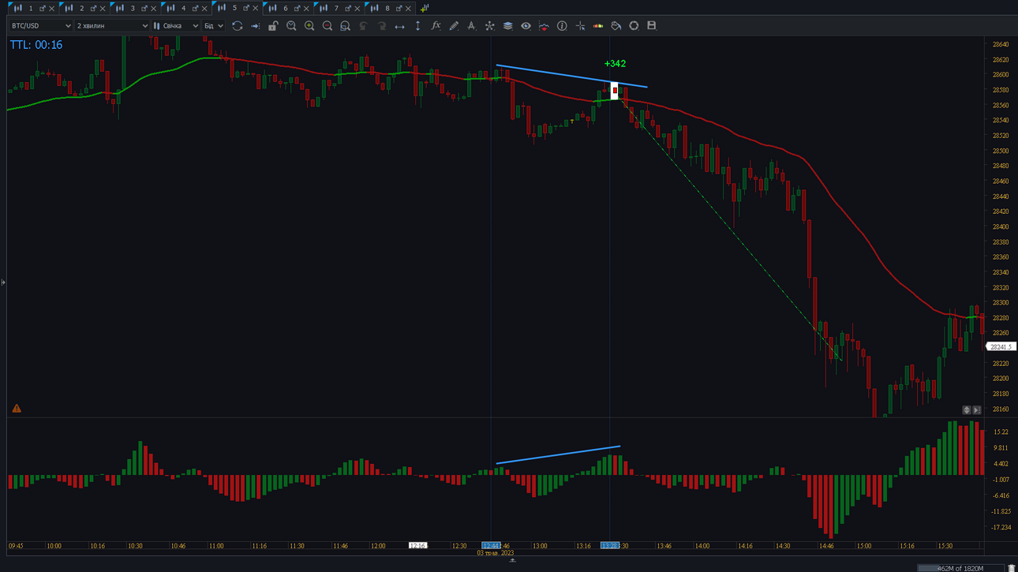1018x572 pixels.
Task: Click the price alert chart icon
Action: point(544,26)
